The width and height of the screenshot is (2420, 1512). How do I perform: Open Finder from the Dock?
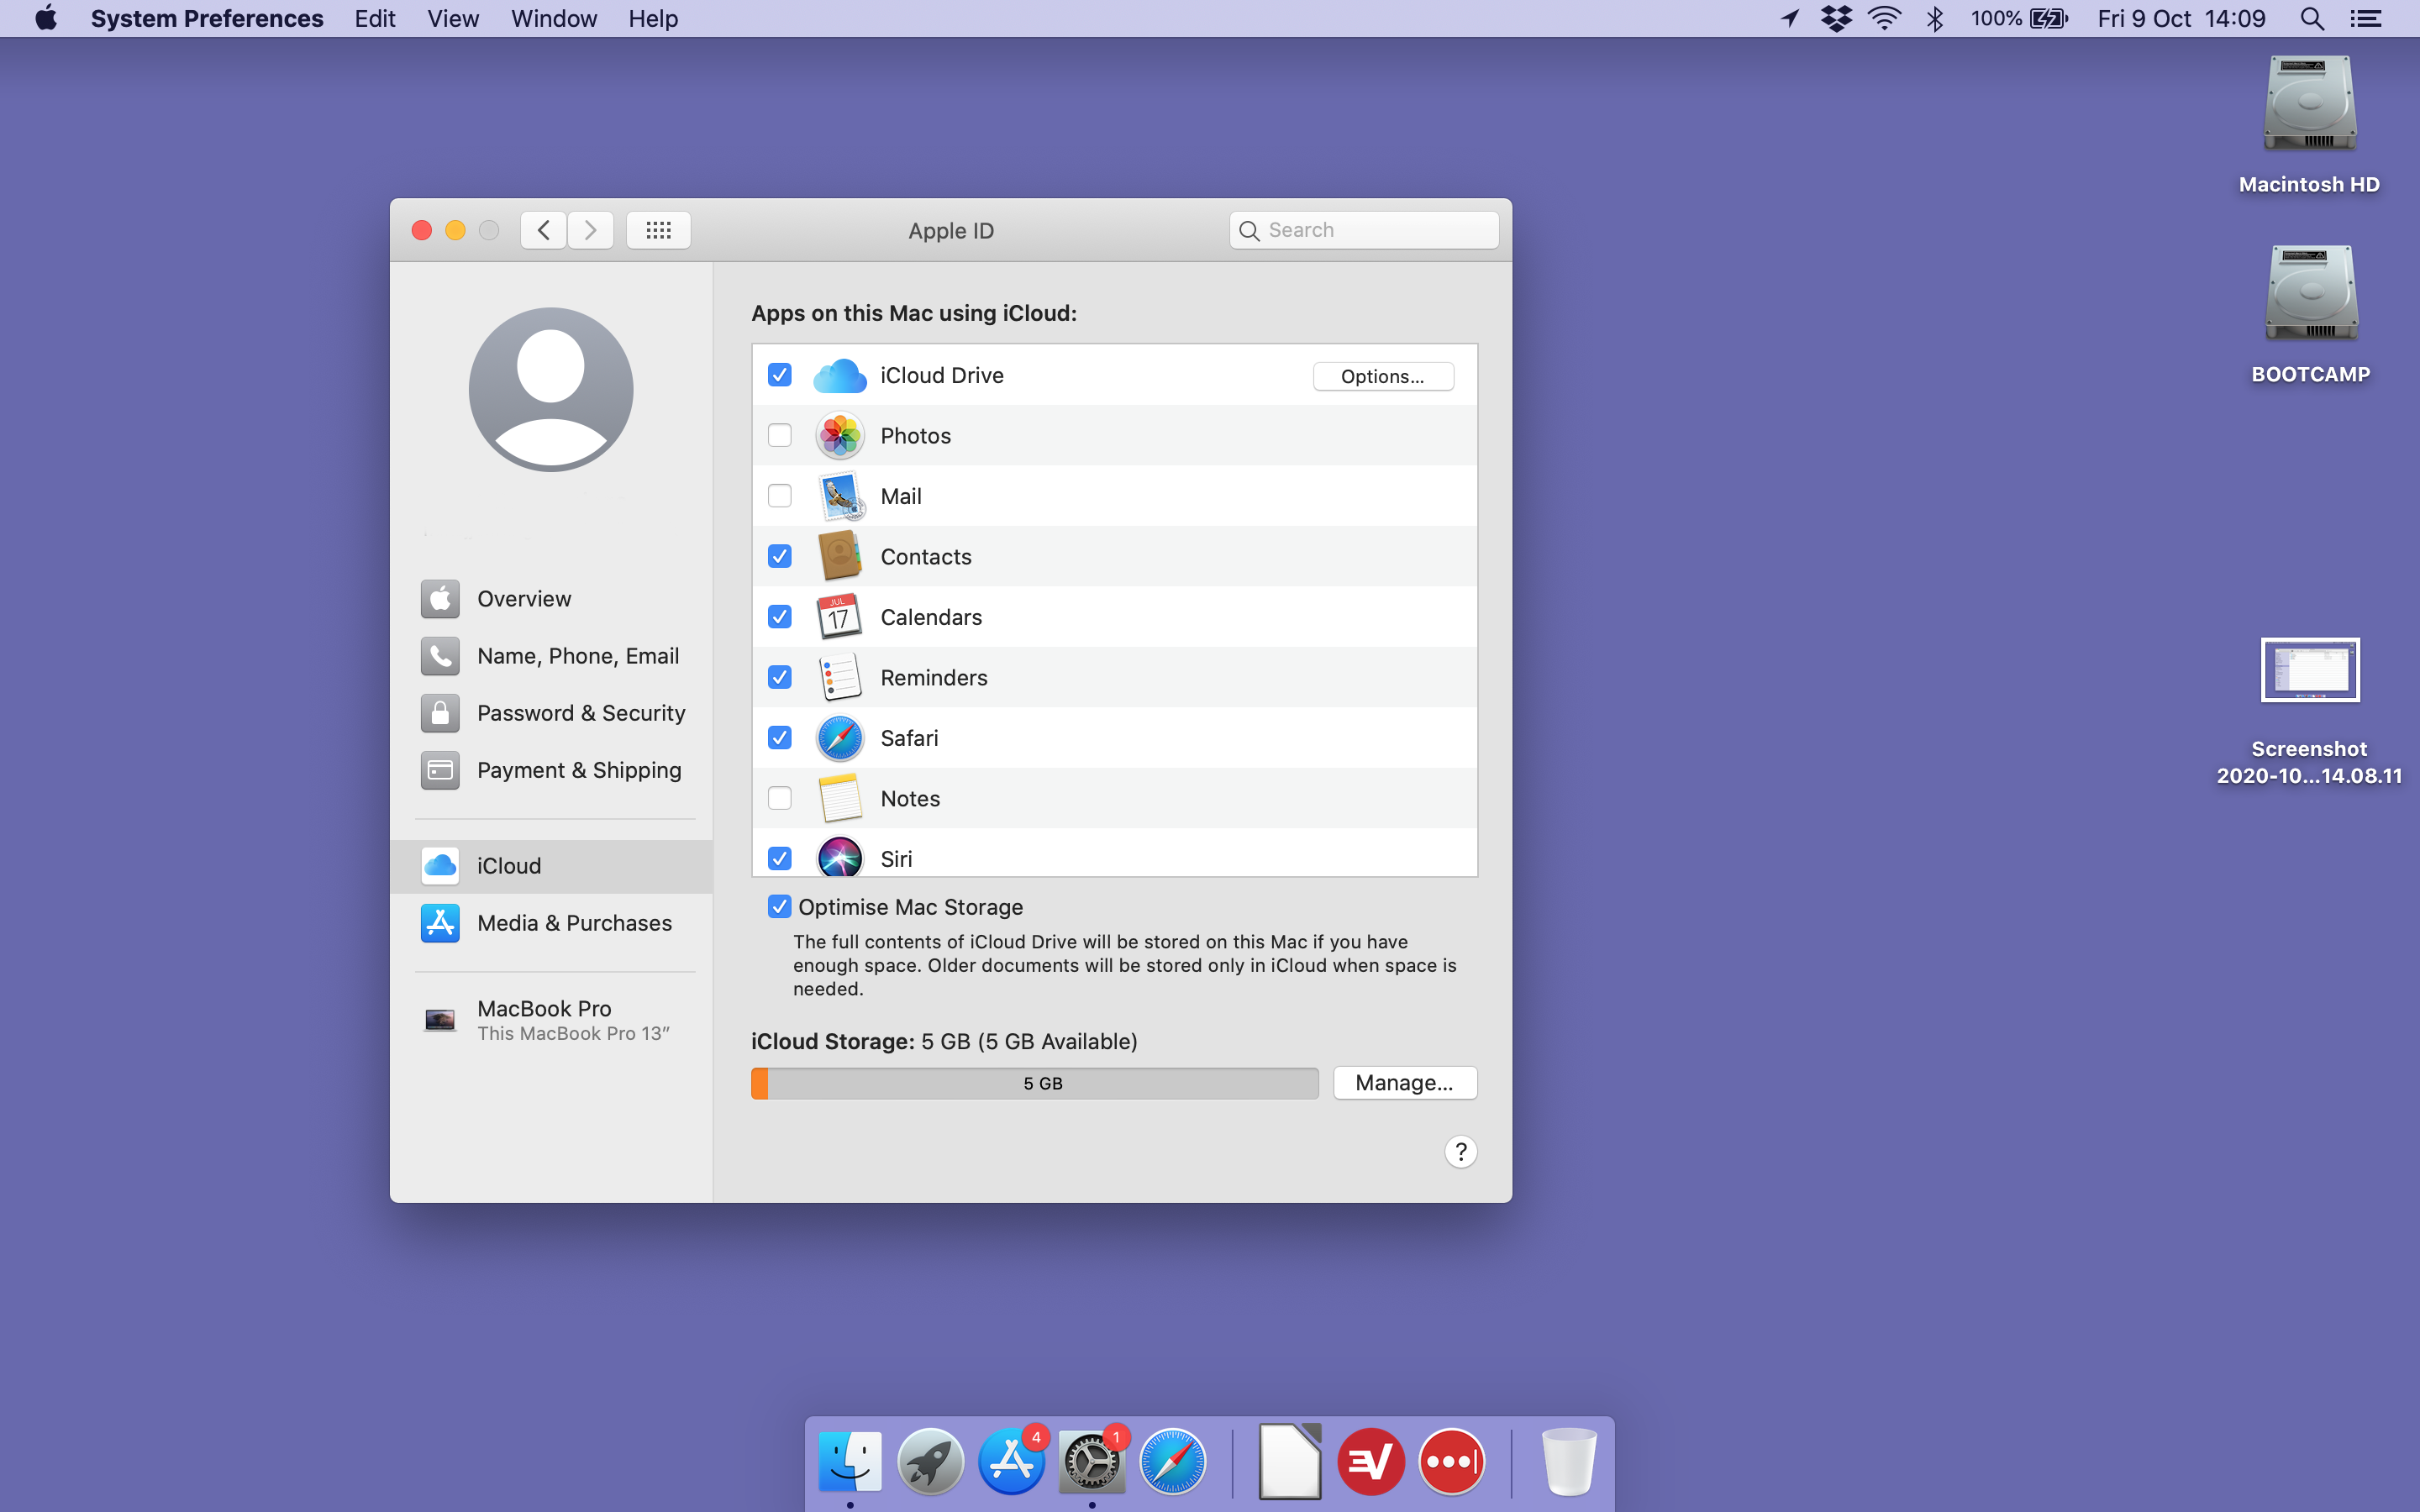click(x=850, y=1461)
